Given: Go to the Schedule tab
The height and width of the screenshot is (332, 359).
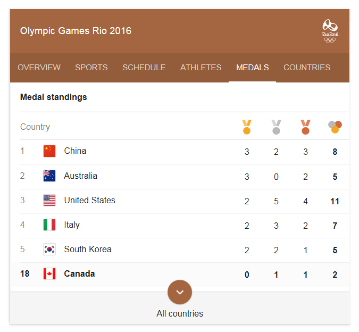Looking at the screenshot, I should [144, 68].
